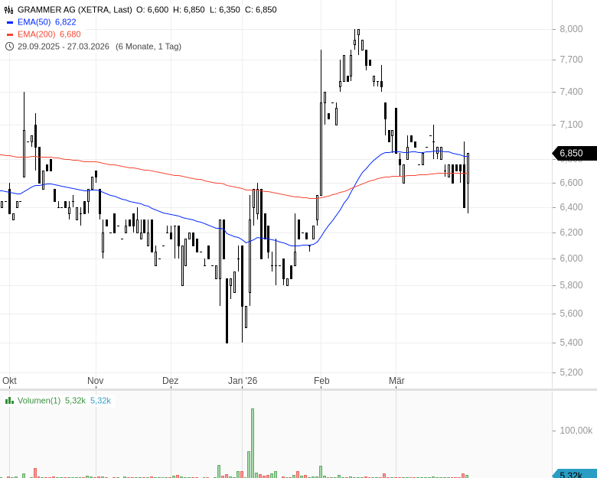Image resolution: width=597 pixels, height=478 pixels.
Task: Click the green volume bars icon
Action: click(x=9, y=400)
